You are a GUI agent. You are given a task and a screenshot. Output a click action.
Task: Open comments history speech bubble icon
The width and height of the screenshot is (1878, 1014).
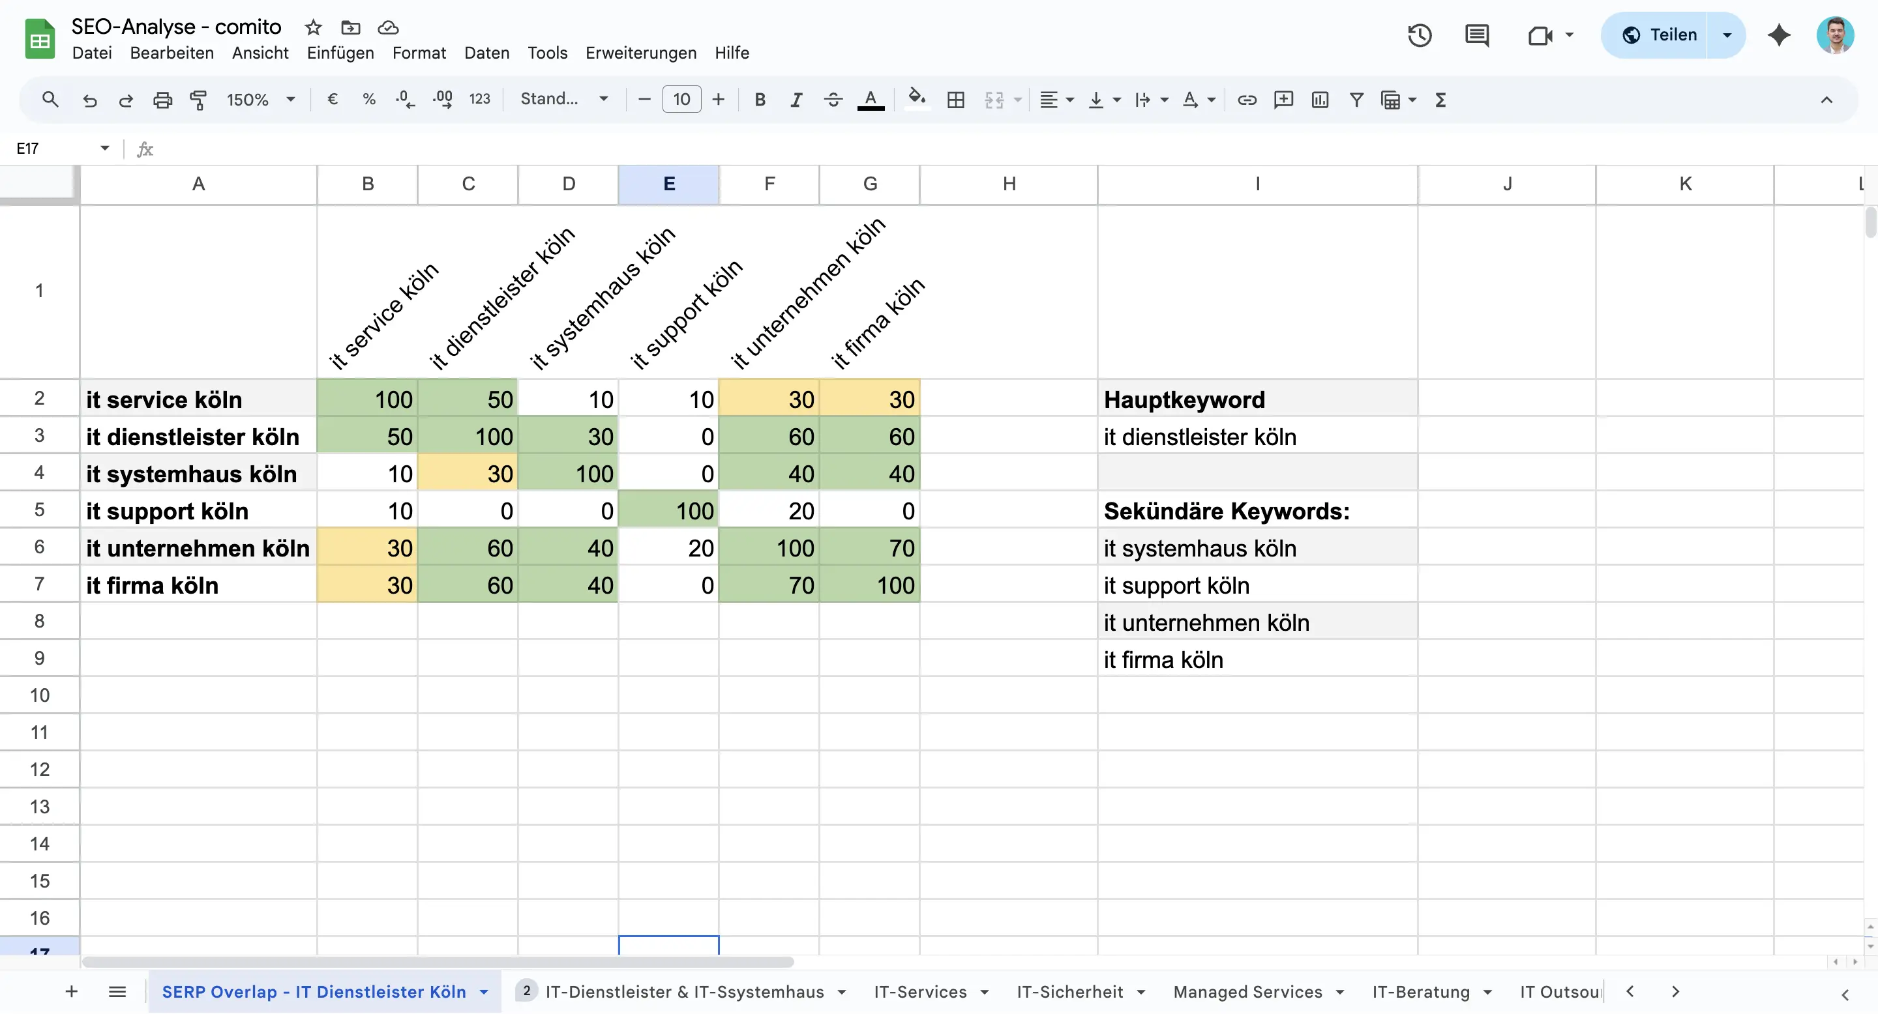click(1476, 35)
